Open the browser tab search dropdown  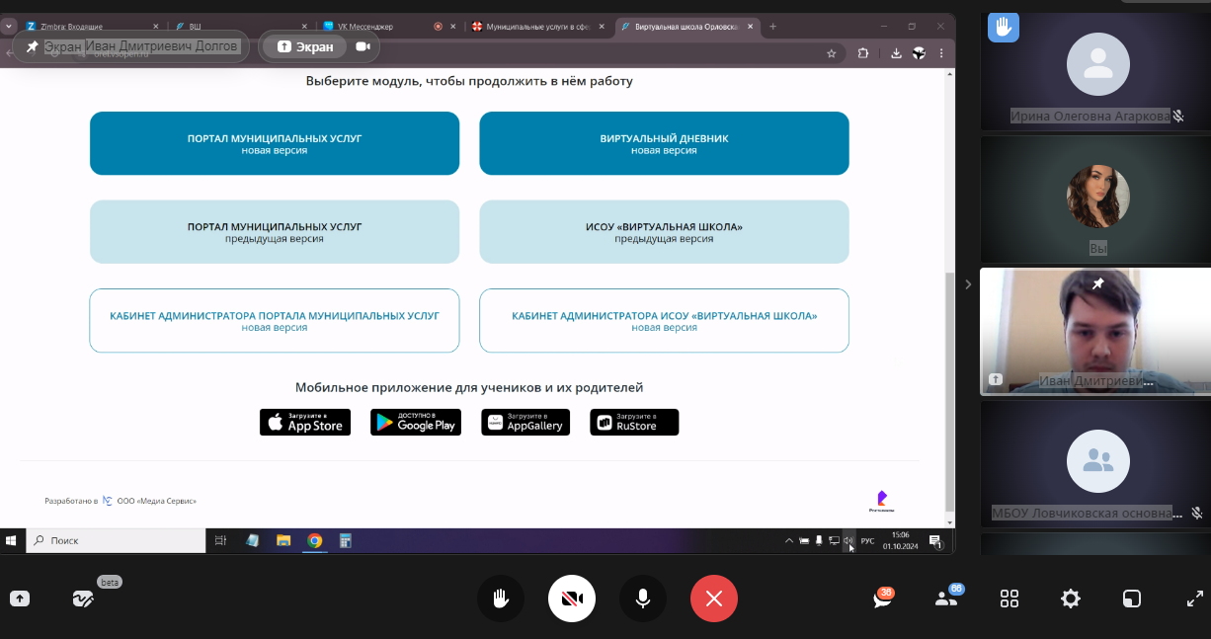[x=9, y=27]
